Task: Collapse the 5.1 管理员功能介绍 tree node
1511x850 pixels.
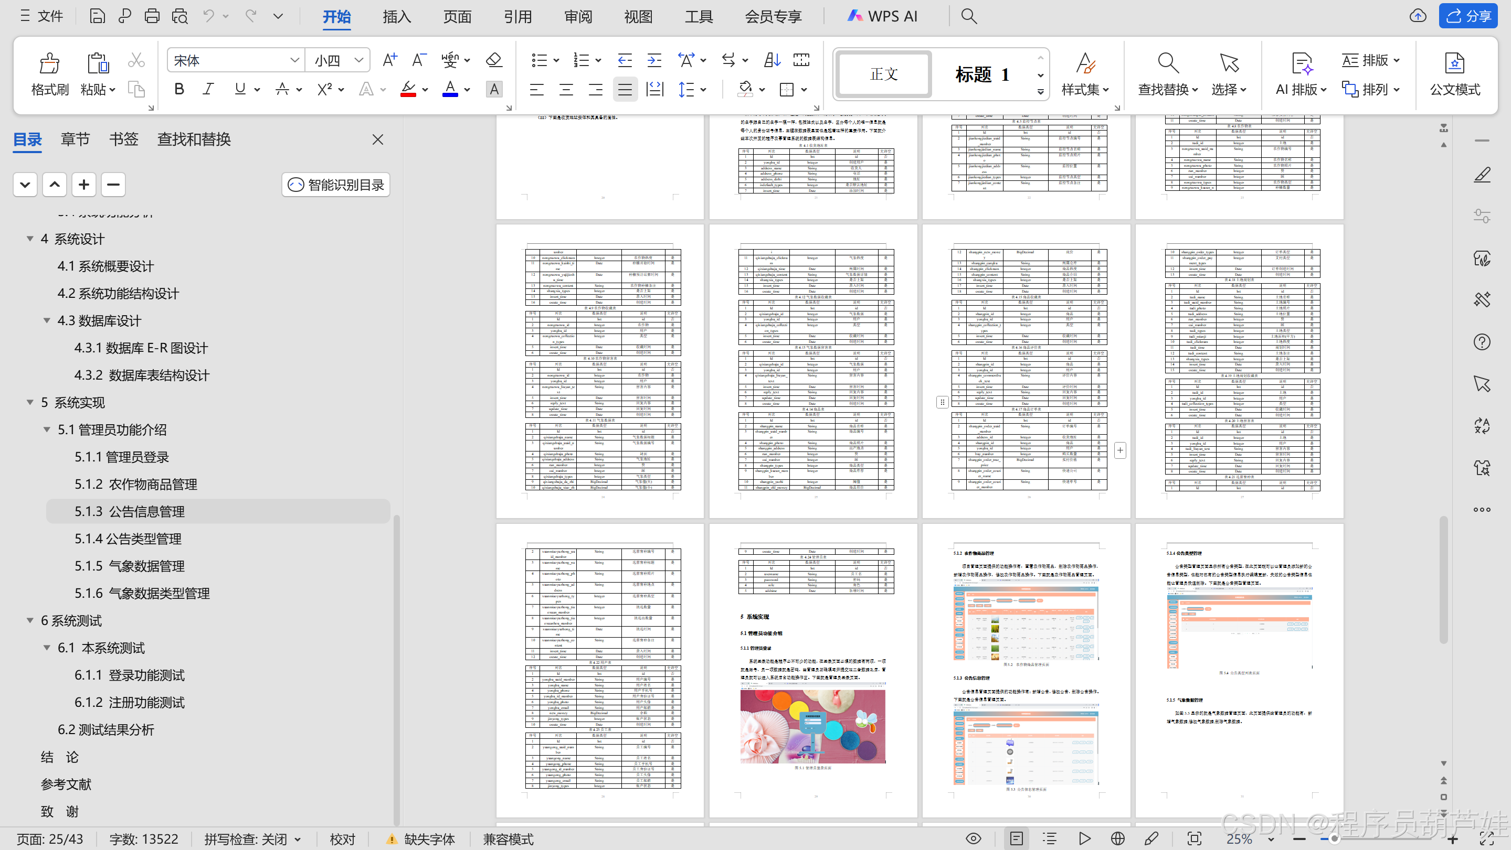Action: pos(47,429)
